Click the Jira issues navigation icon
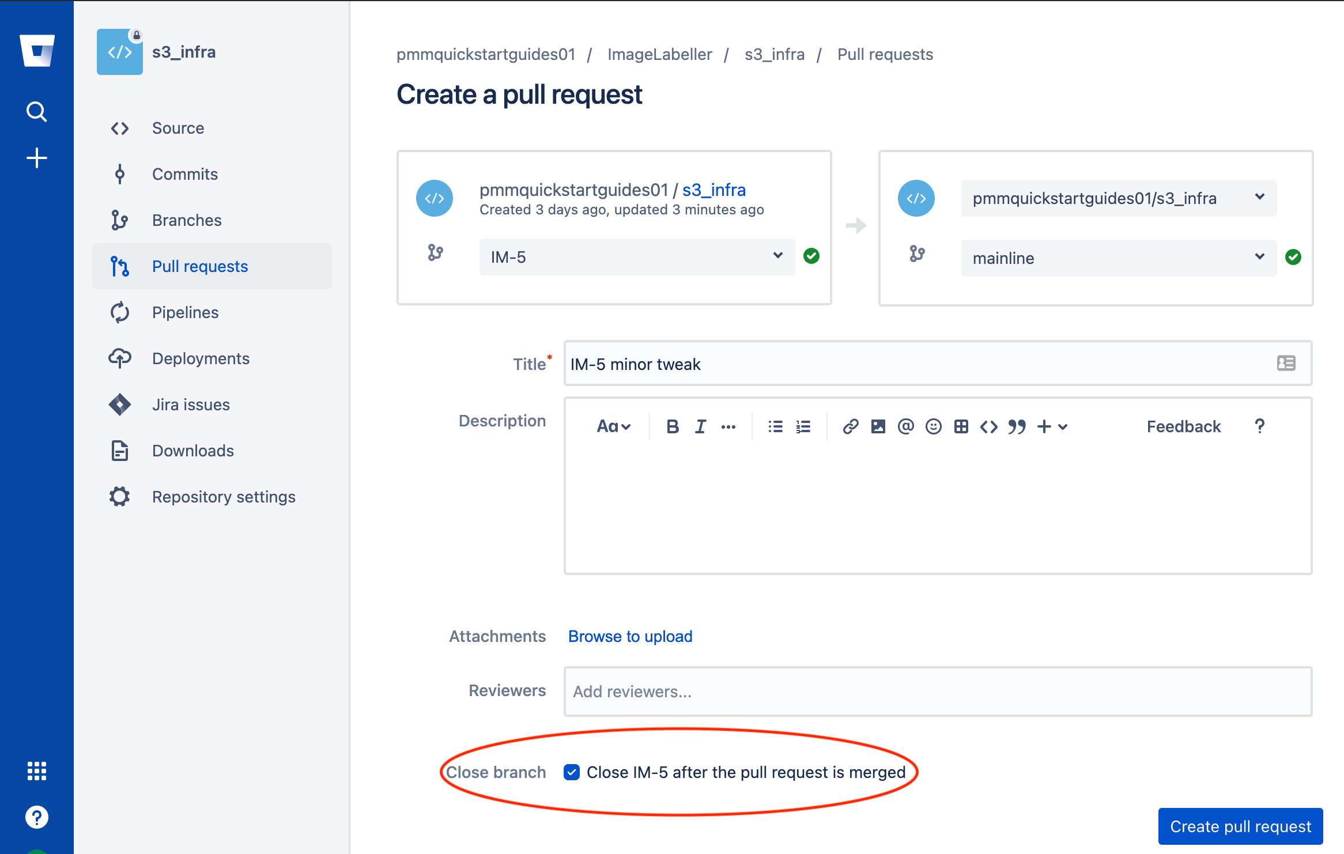The width and height of the screenshot is (1344, 854). 119,403
